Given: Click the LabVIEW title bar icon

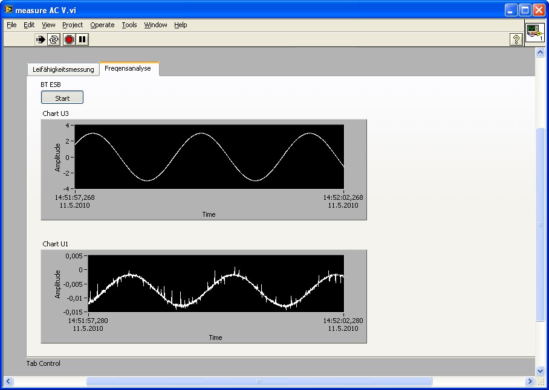Looking at the screenshot, I should (8, 10).
